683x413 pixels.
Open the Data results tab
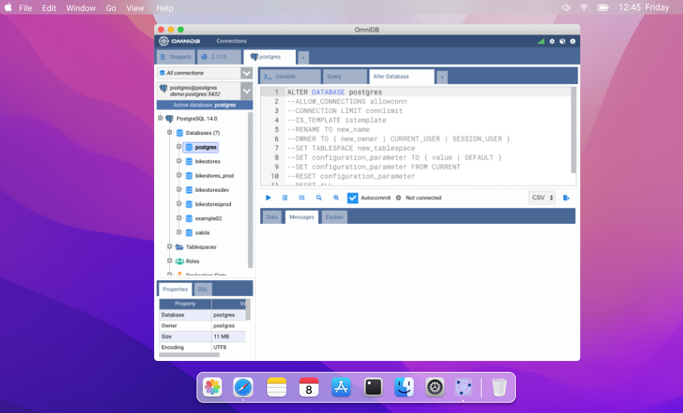pyautogui.click(x=272, y=217)
